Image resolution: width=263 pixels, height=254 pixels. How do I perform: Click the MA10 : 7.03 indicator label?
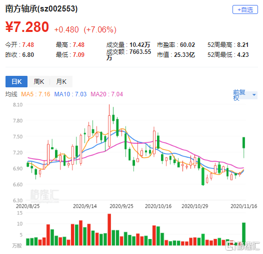coord(70,94)
